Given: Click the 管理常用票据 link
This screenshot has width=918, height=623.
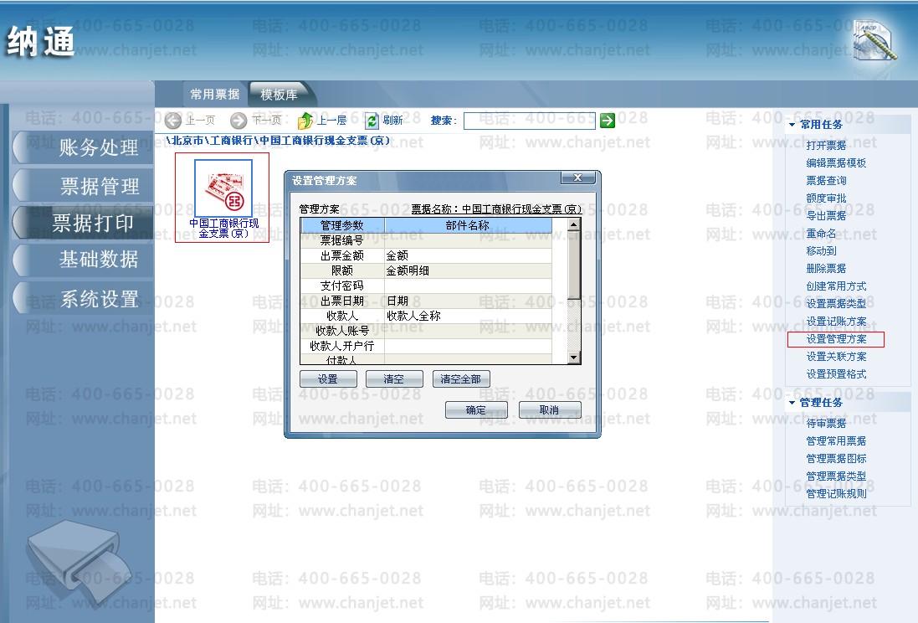Looking at the screenshot, I should tap(835, 440).
